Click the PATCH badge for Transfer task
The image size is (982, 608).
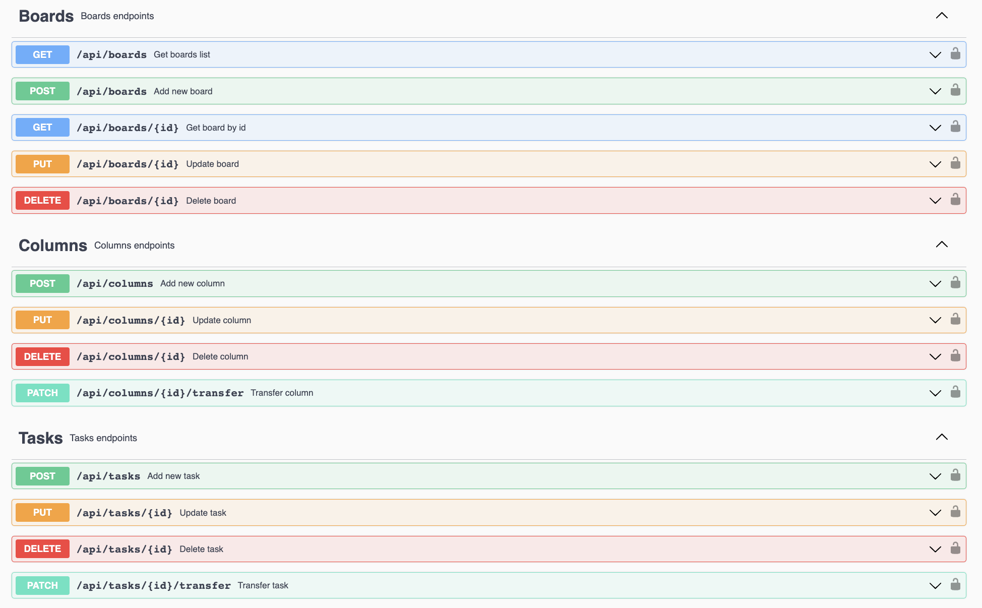(x=42, y=585)
